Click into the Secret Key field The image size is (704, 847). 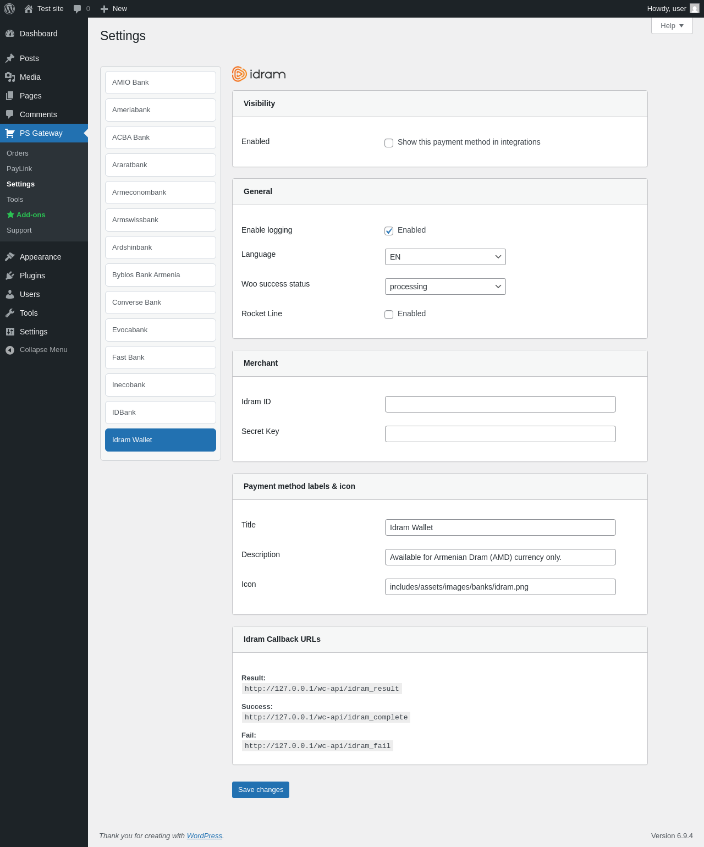click(x=501, y=434)
